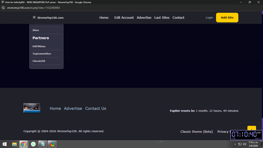The image size is (263, 148).
Task: Visit TopGameSites partner link
Action: tap(42, 54)
